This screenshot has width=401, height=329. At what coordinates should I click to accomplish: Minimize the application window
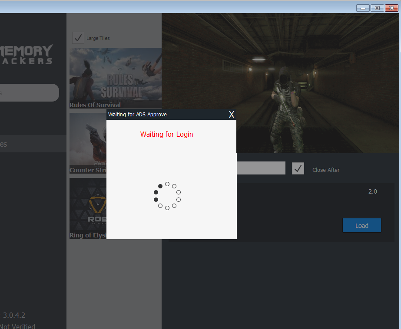coord(363,8)
